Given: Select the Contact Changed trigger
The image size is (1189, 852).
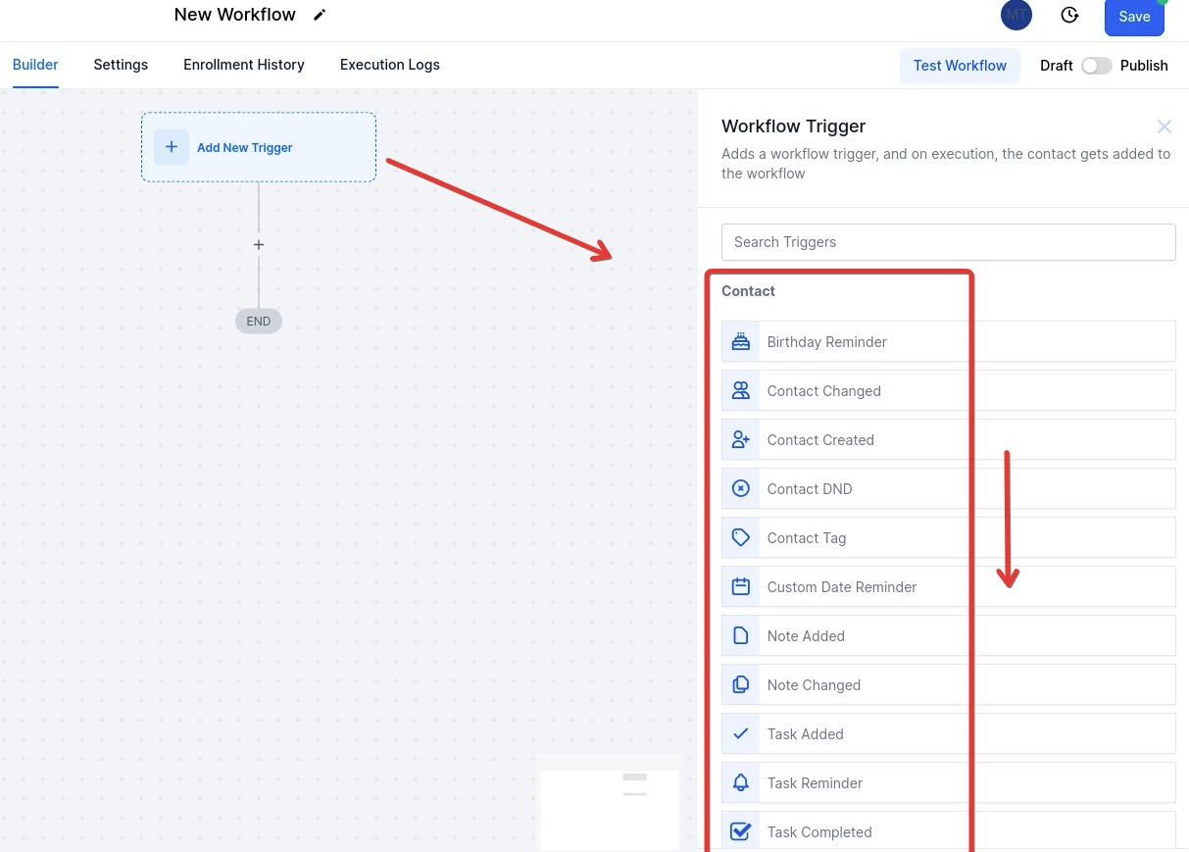Looking at the screenshot, I should 948,390.
